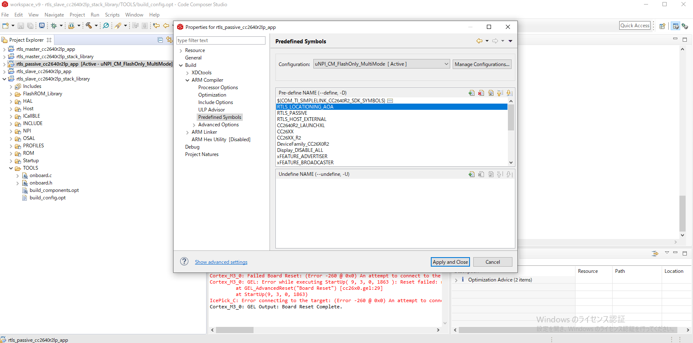
Task: Select RTLS_HOST_EXTERNAL symbol
Action: tap(302, 119)
